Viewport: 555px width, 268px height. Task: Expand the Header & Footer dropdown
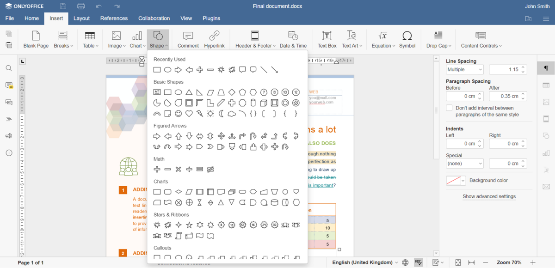coord(255,40)
